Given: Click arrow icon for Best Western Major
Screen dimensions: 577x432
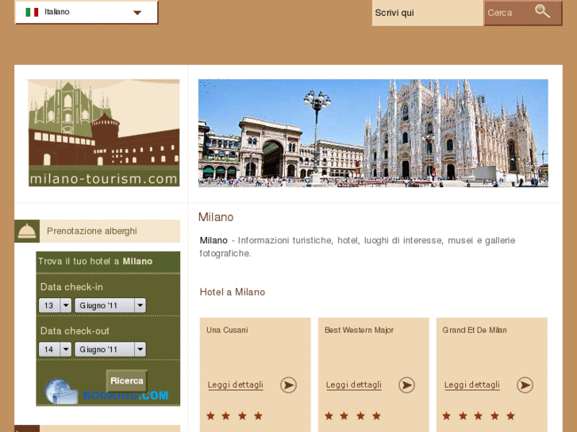Looking at the screenshot, I should (x=406, y=385).
